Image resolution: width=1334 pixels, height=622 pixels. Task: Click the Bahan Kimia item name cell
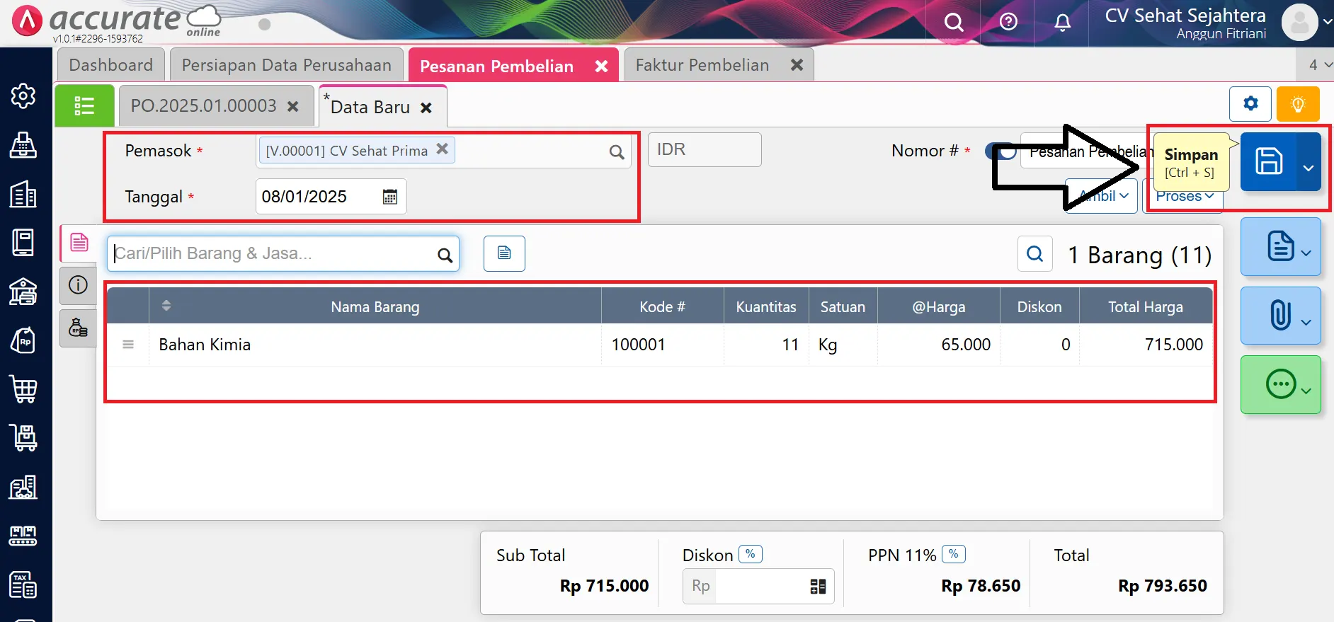pos(375,345)
